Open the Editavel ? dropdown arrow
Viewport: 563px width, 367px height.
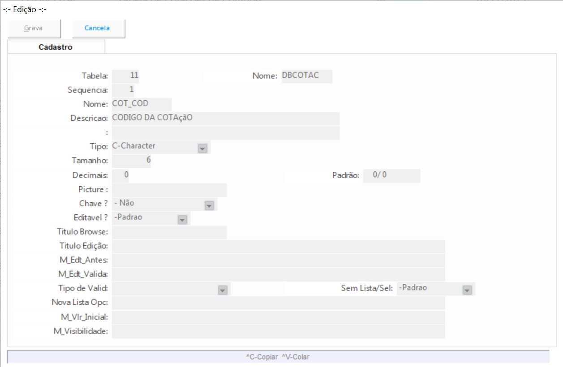click(182, 220)
